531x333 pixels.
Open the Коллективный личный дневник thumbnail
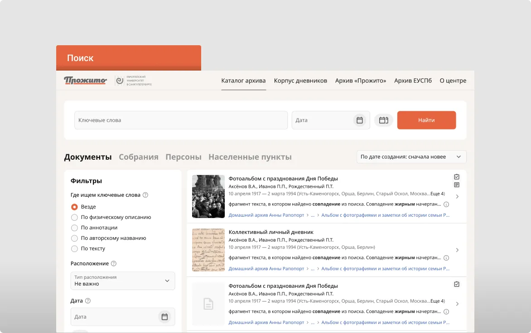208,250
